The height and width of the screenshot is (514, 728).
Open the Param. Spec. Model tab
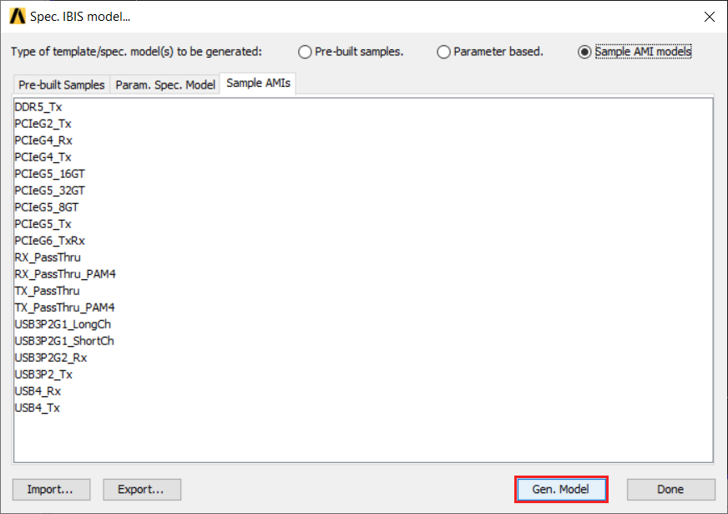(165, 84)
